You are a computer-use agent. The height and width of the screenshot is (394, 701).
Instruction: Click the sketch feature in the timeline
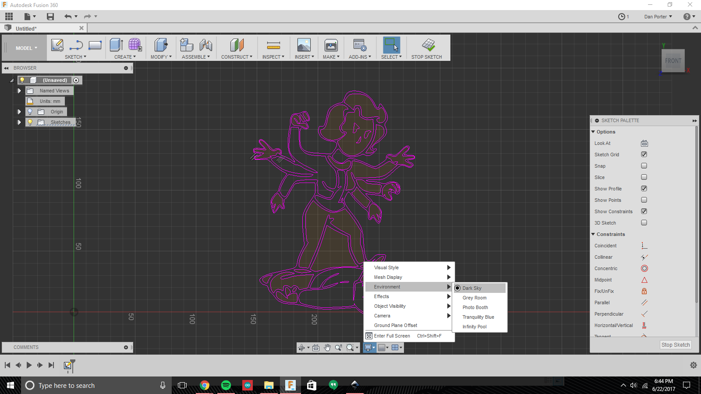pyautogui.click(x=67, y=365)
